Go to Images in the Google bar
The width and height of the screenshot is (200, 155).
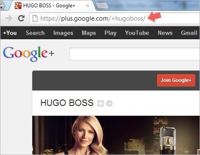click(63, 33)
